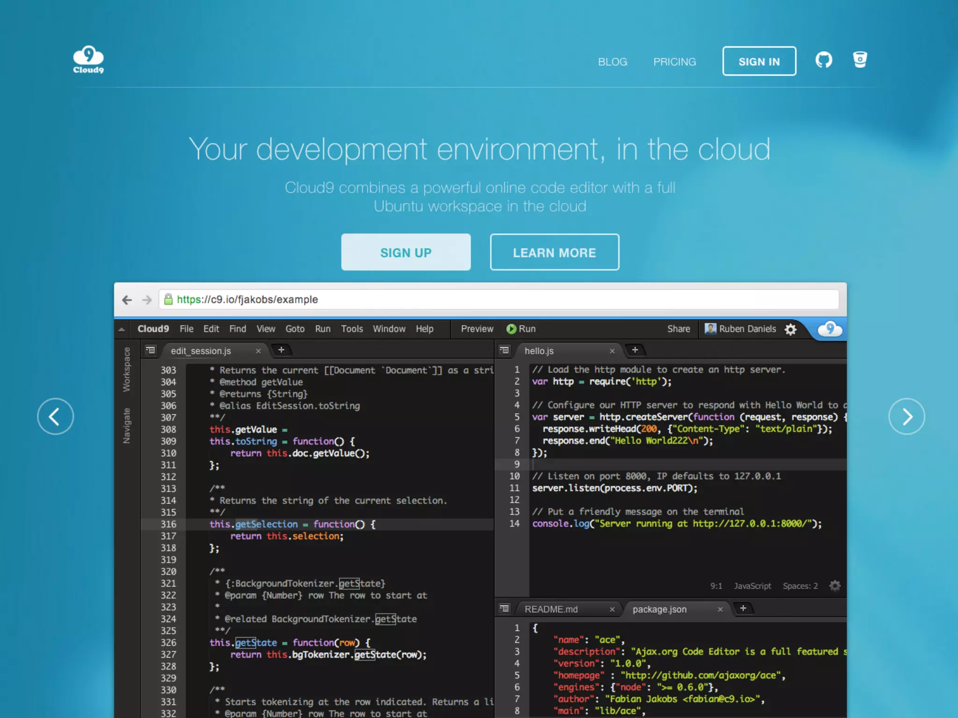958x718 pixels.
Task: Open the PRICING link
Action: pos(675,62)
